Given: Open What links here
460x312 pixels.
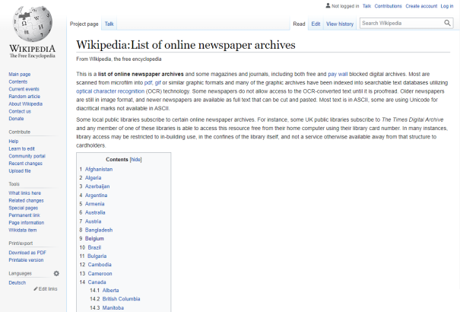Looking at the screenshot, I should click(24, 193).
